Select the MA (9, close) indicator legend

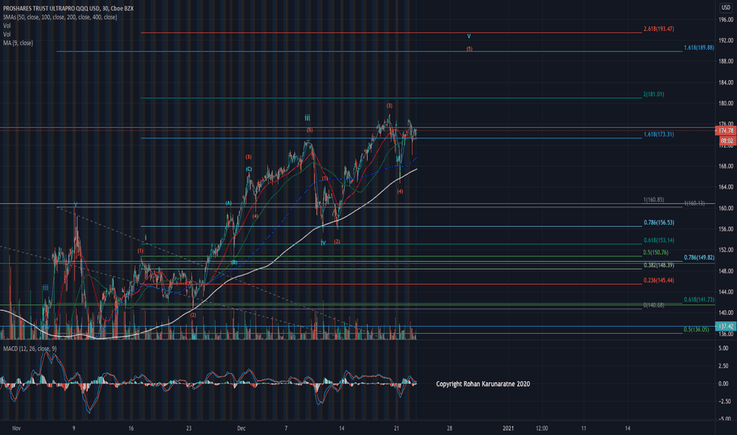18,43
